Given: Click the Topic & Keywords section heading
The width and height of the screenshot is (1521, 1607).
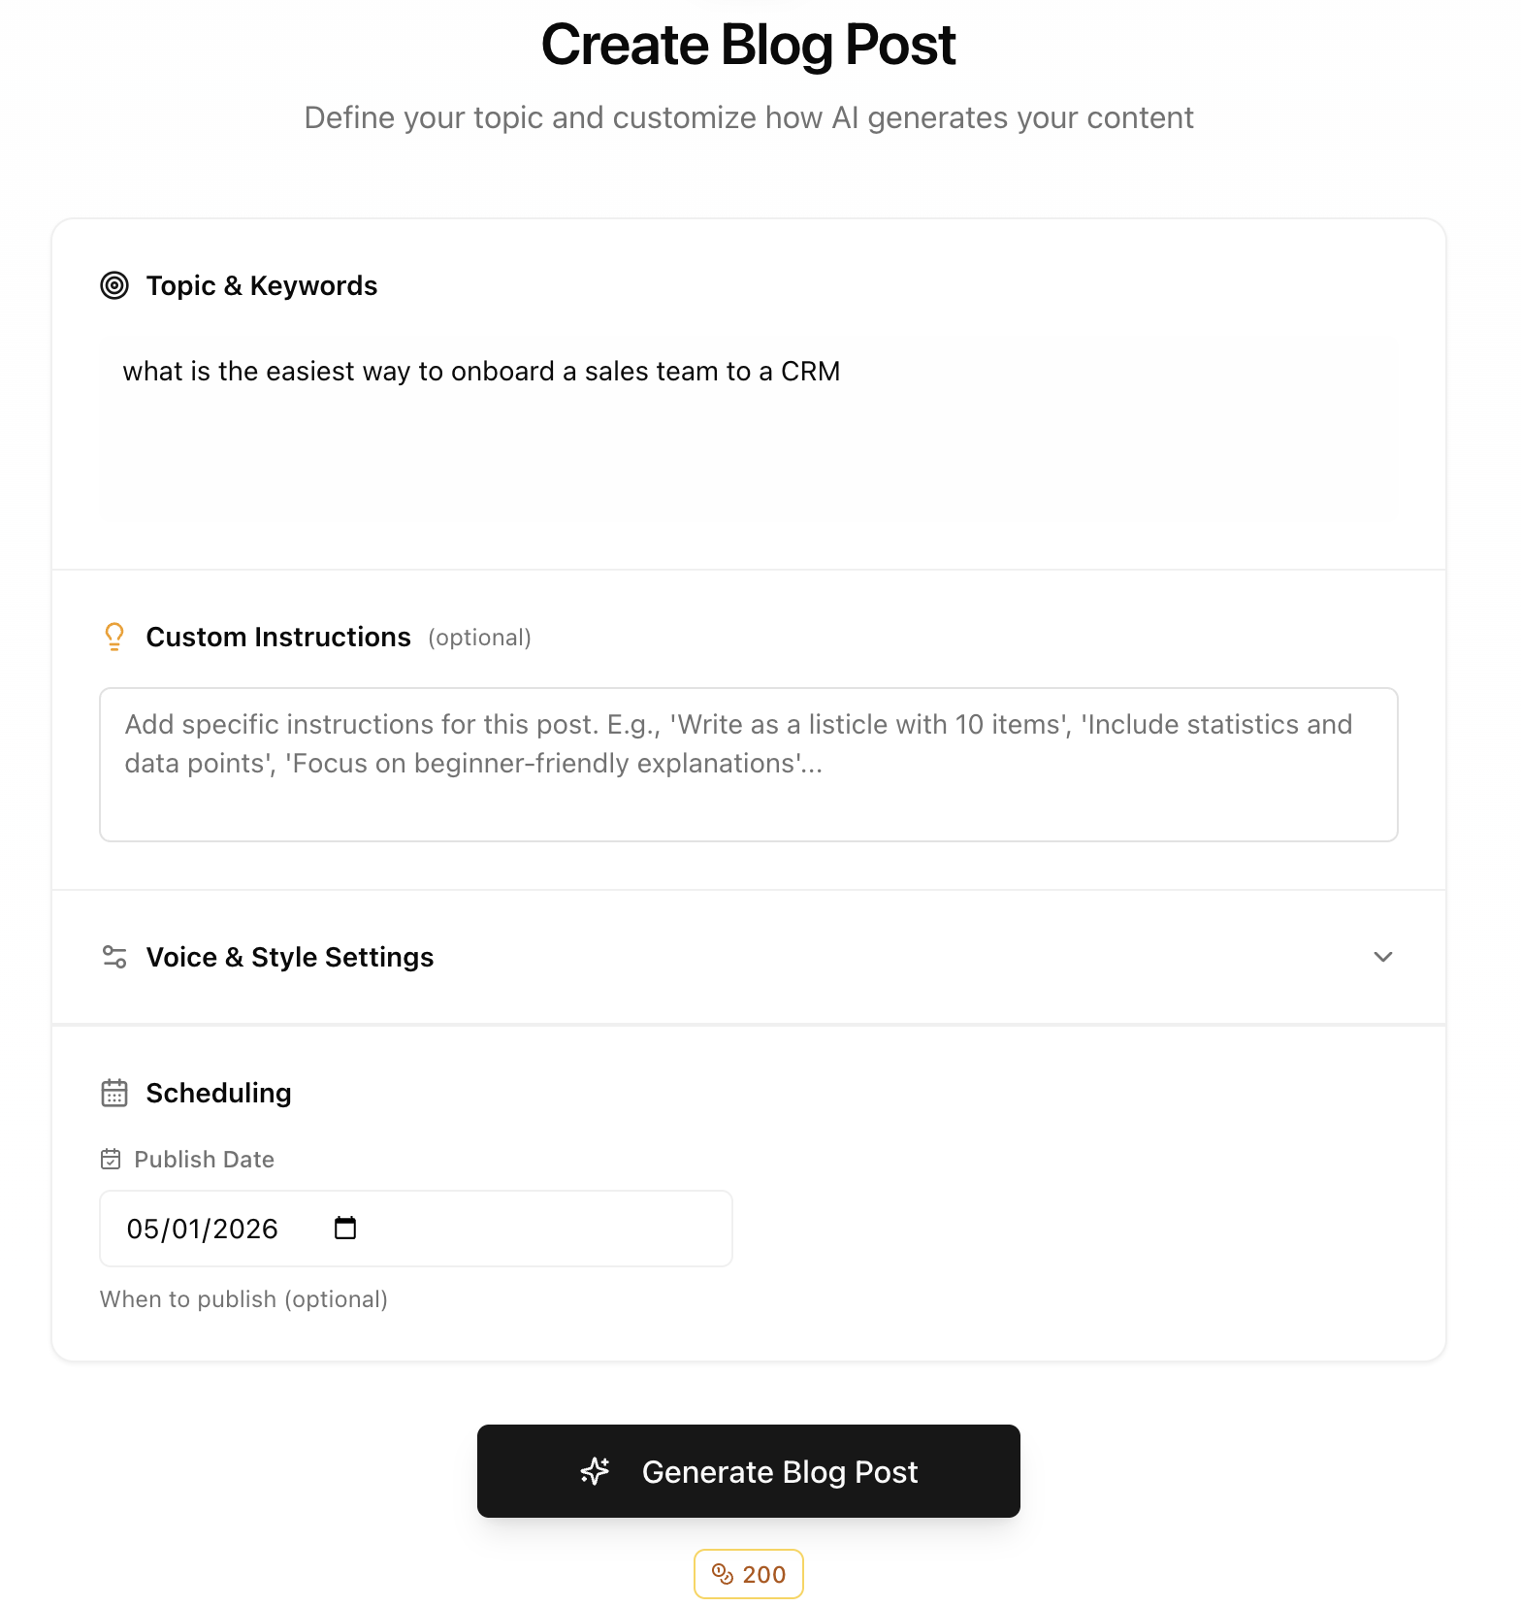Looking at the screenshot, I should pos(262,285).
